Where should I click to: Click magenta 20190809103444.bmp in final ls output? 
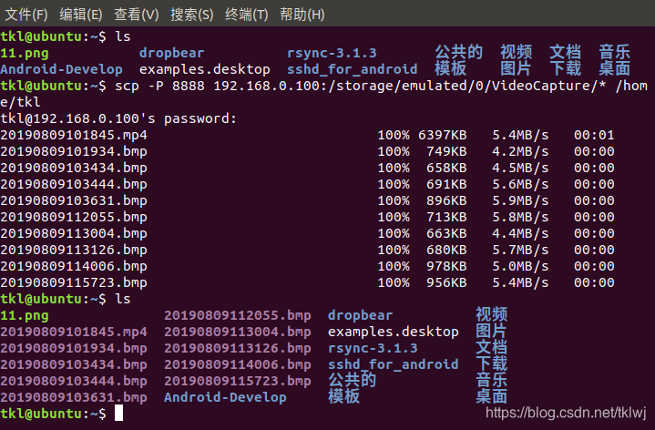point(74,381)
